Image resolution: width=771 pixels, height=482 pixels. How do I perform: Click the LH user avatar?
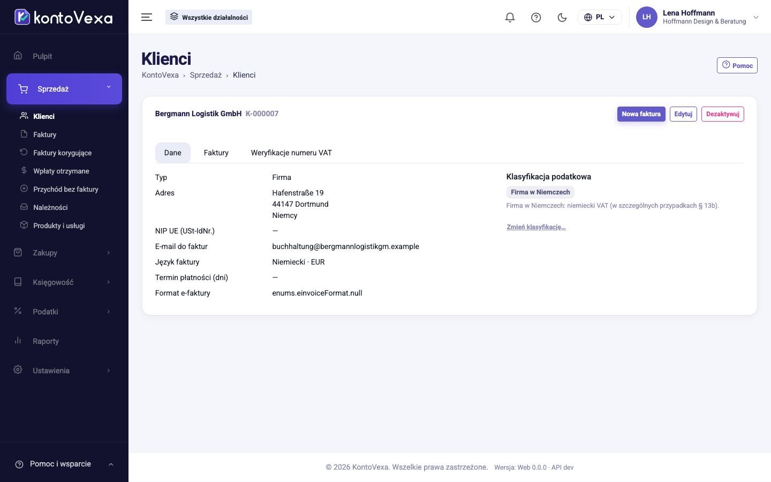click(x=646, y=17)
